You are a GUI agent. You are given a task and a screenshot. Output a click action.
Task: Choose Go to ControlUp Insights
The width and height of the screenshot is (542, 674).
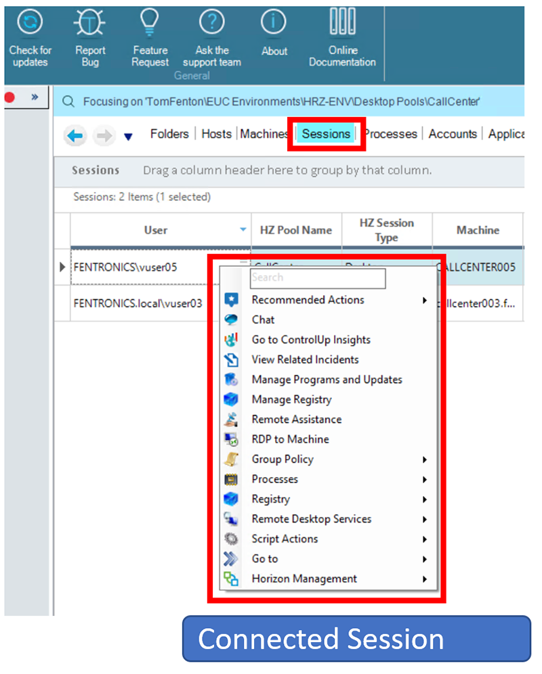311,340
